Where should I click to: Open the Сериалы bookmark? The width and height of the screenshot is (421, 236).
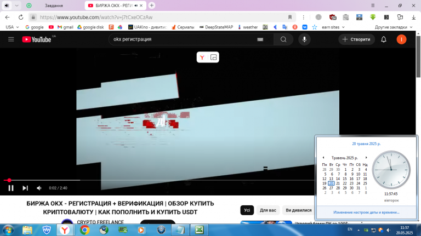183,27
